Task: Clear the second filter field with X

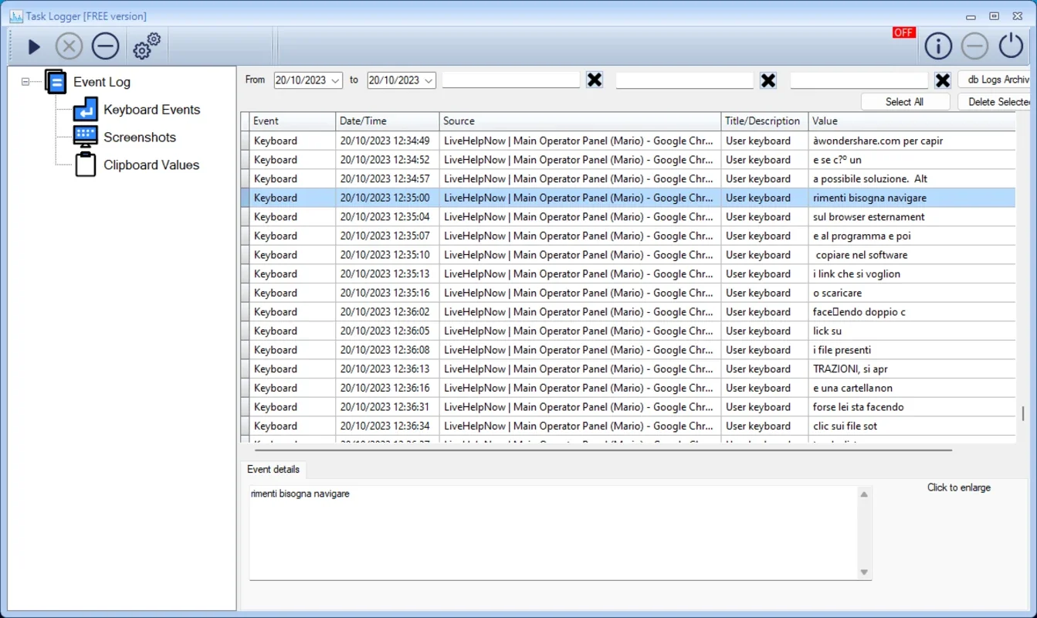Action: (768, 80)
